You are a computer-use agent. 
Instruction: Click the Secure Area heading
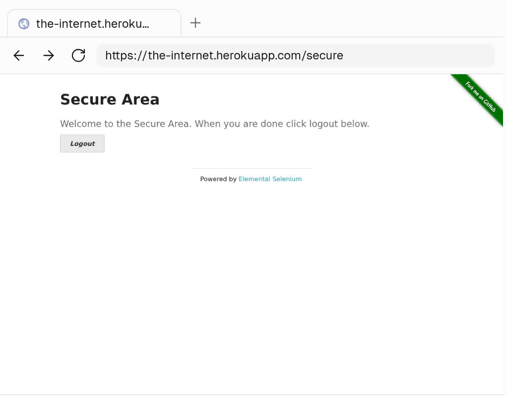tap(110, 99)
